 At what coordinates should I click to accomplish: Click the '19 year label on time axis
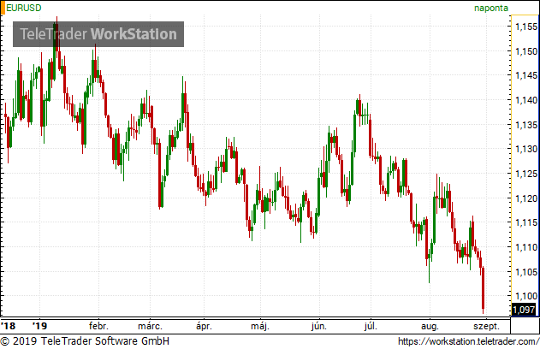39,326
